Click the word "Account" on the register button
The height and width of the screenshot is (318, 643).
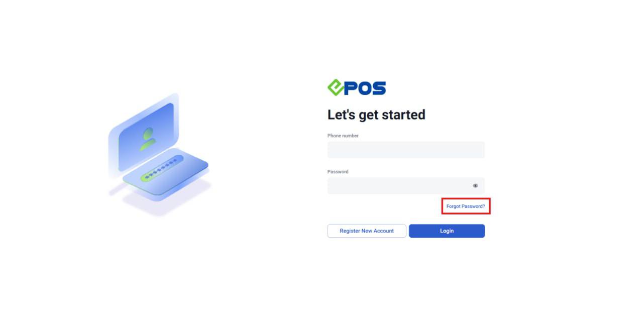(x=384, y=231)
